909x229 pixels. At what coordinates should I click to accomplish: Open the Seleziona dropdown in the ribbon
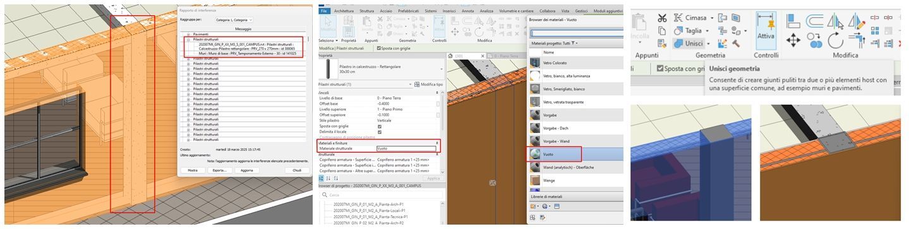[328, 40]
